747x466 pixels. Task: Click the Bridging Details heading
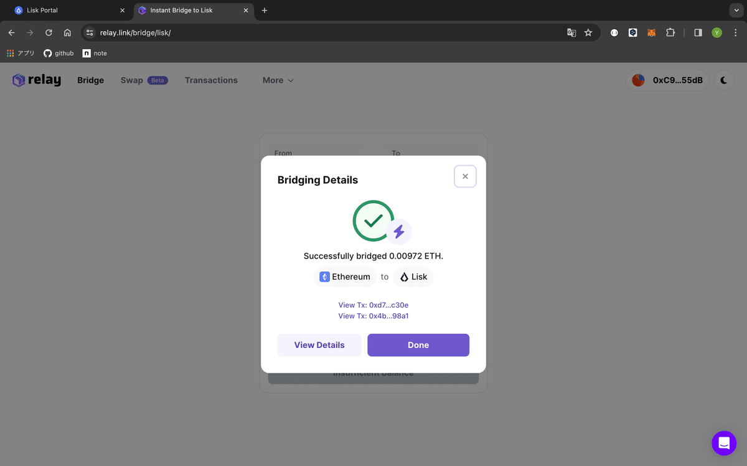point(317,180)
